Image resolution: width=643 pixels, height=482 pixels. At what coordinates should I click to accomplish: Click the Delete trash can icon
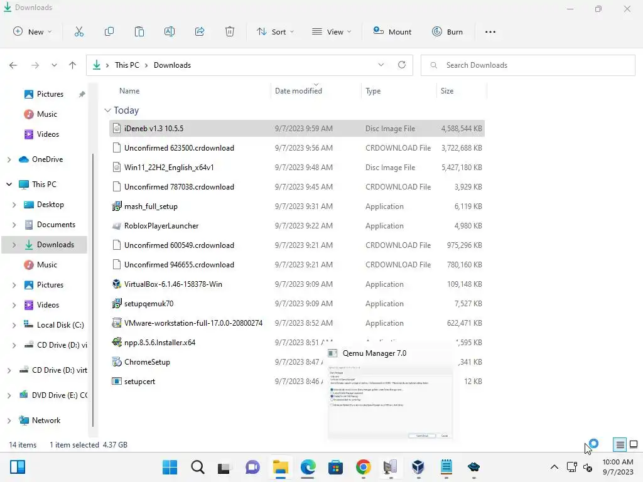click(230, 31)
